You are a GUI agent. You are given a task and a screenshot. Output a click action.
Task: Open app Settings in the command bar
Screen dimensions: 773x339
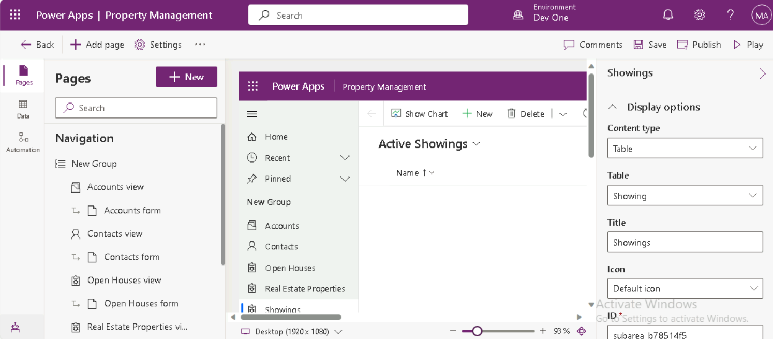(158, 45)
